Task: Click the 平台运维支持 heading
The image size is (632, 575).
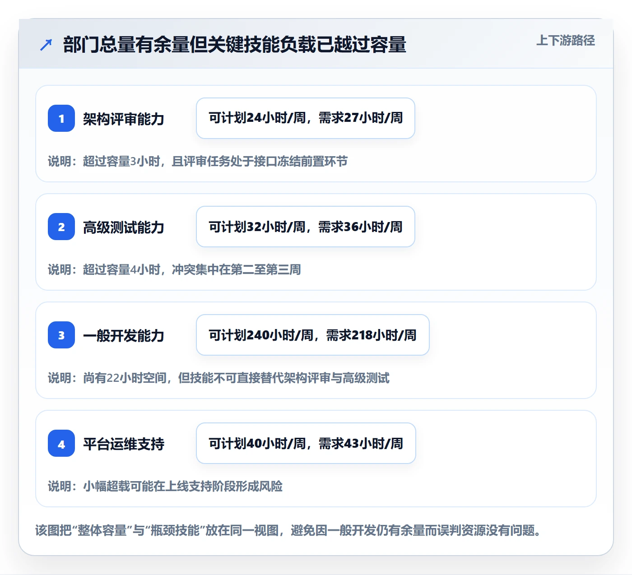Action: pos(124,444)
